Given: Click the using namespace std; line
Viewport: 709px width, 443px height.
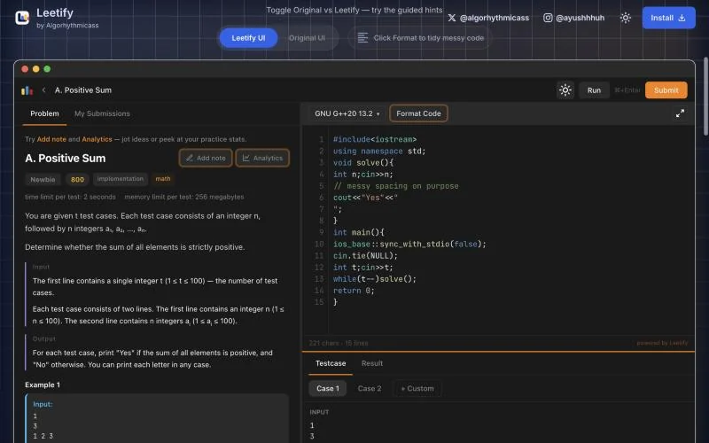Looking at the screenshot, I should pyautogui.click(x=379, y=151).
